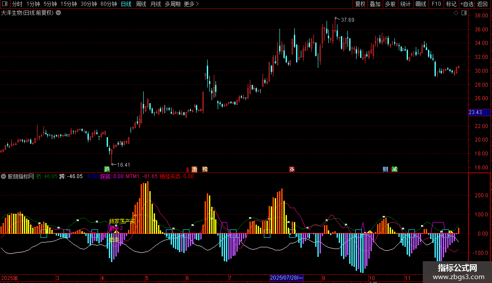Open the 画线 drawing tools
The image size is (492, 283).
click(421, 4)
